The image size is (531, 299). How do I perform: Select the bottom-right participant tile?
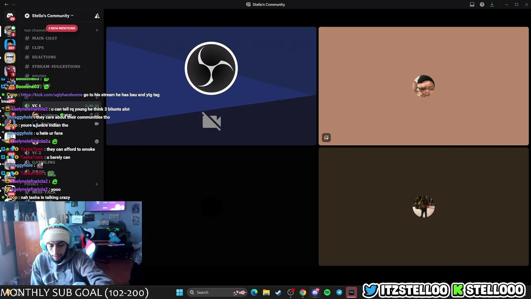pos(424,206)
